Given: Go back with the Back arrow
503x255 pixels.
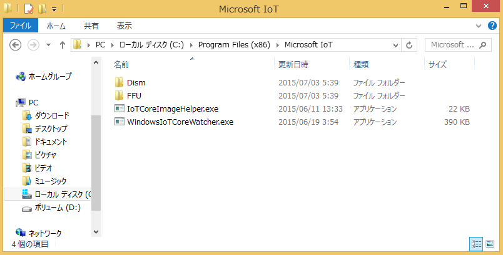Looking at the screenshot, I should 16,45.
